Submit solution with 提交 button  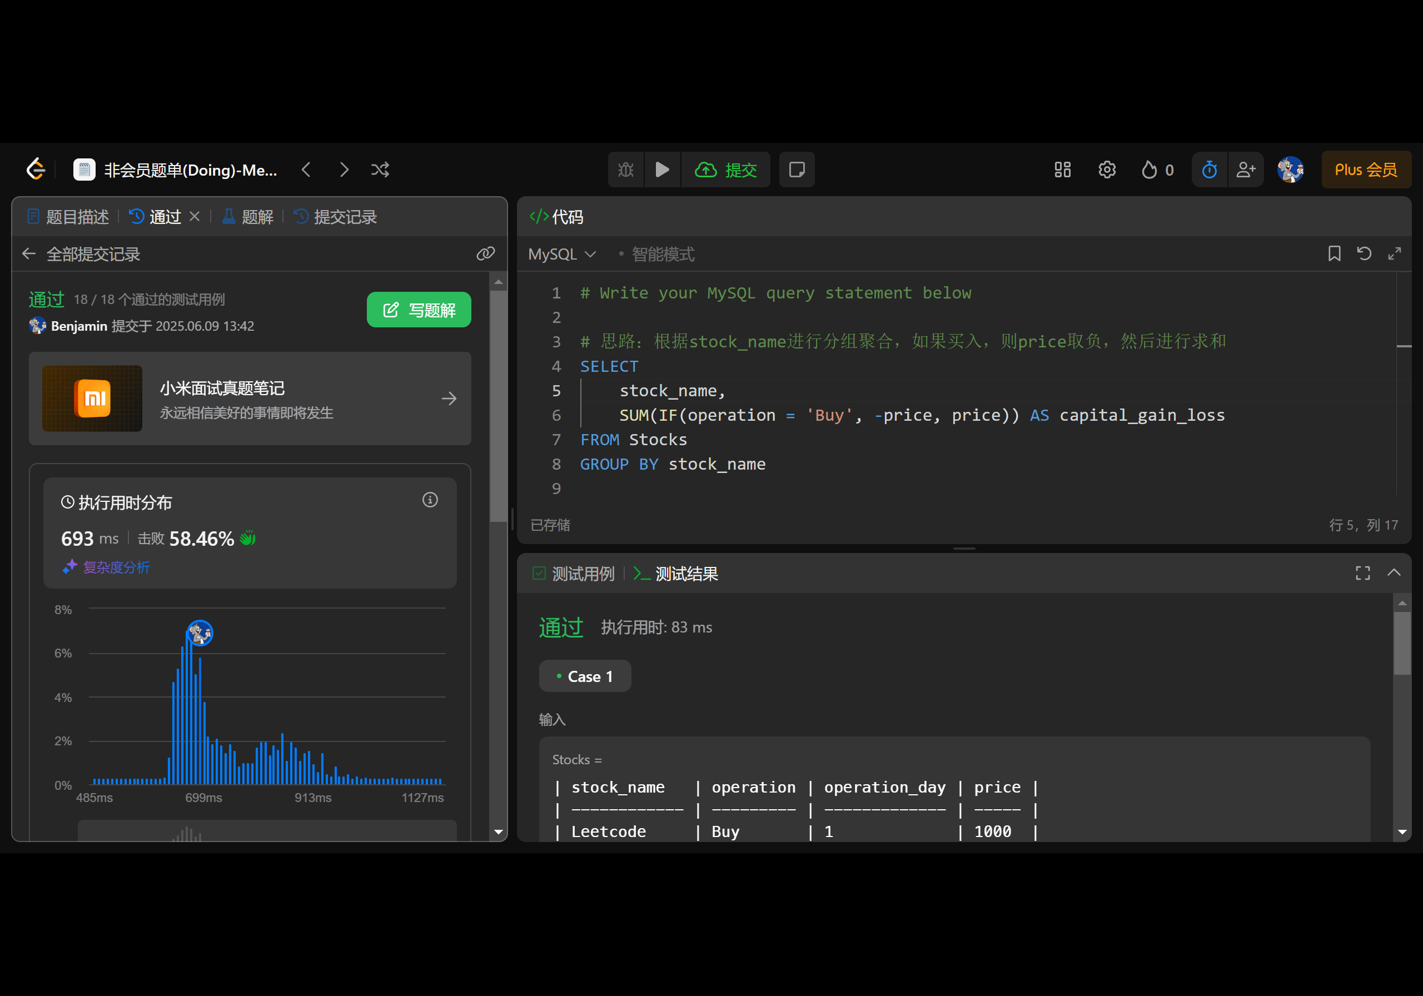(x=726, y=170)
